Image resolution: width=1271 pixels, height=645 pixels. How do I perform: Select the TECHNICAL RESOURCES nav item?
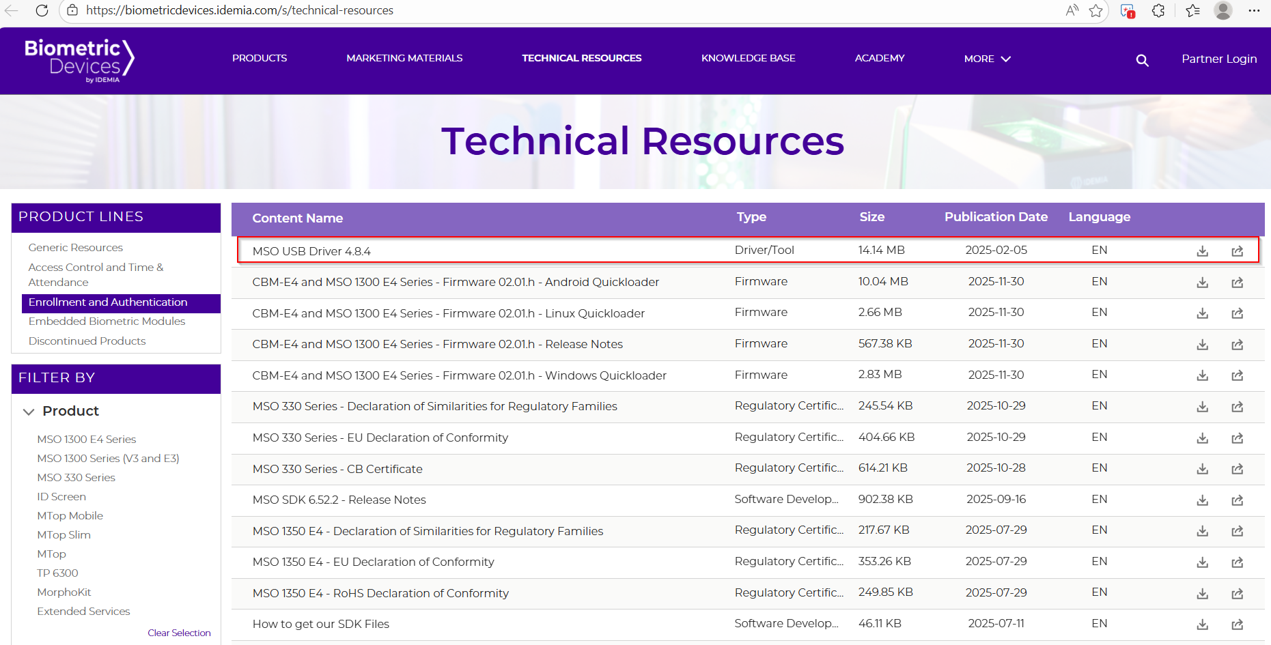[582, 58]
